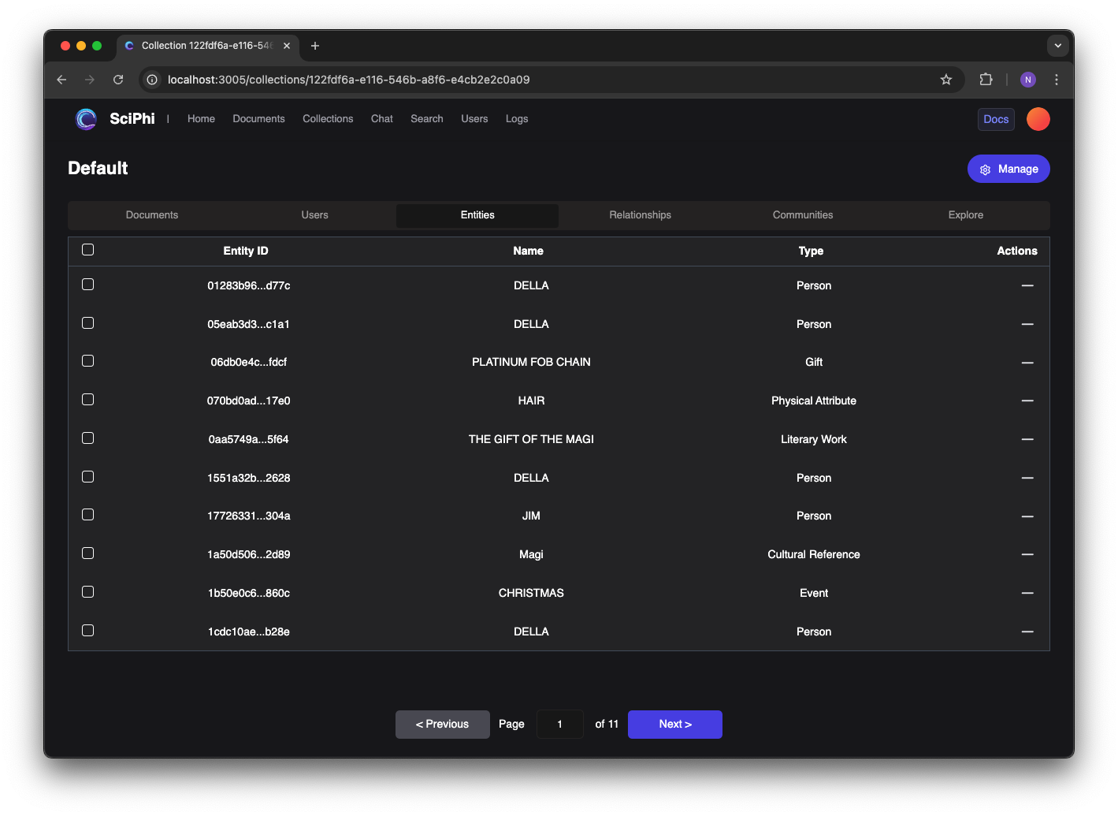Screen dimensions: 1118x816
Task: Close the Collection browser tab
Action: pos(287,46)
